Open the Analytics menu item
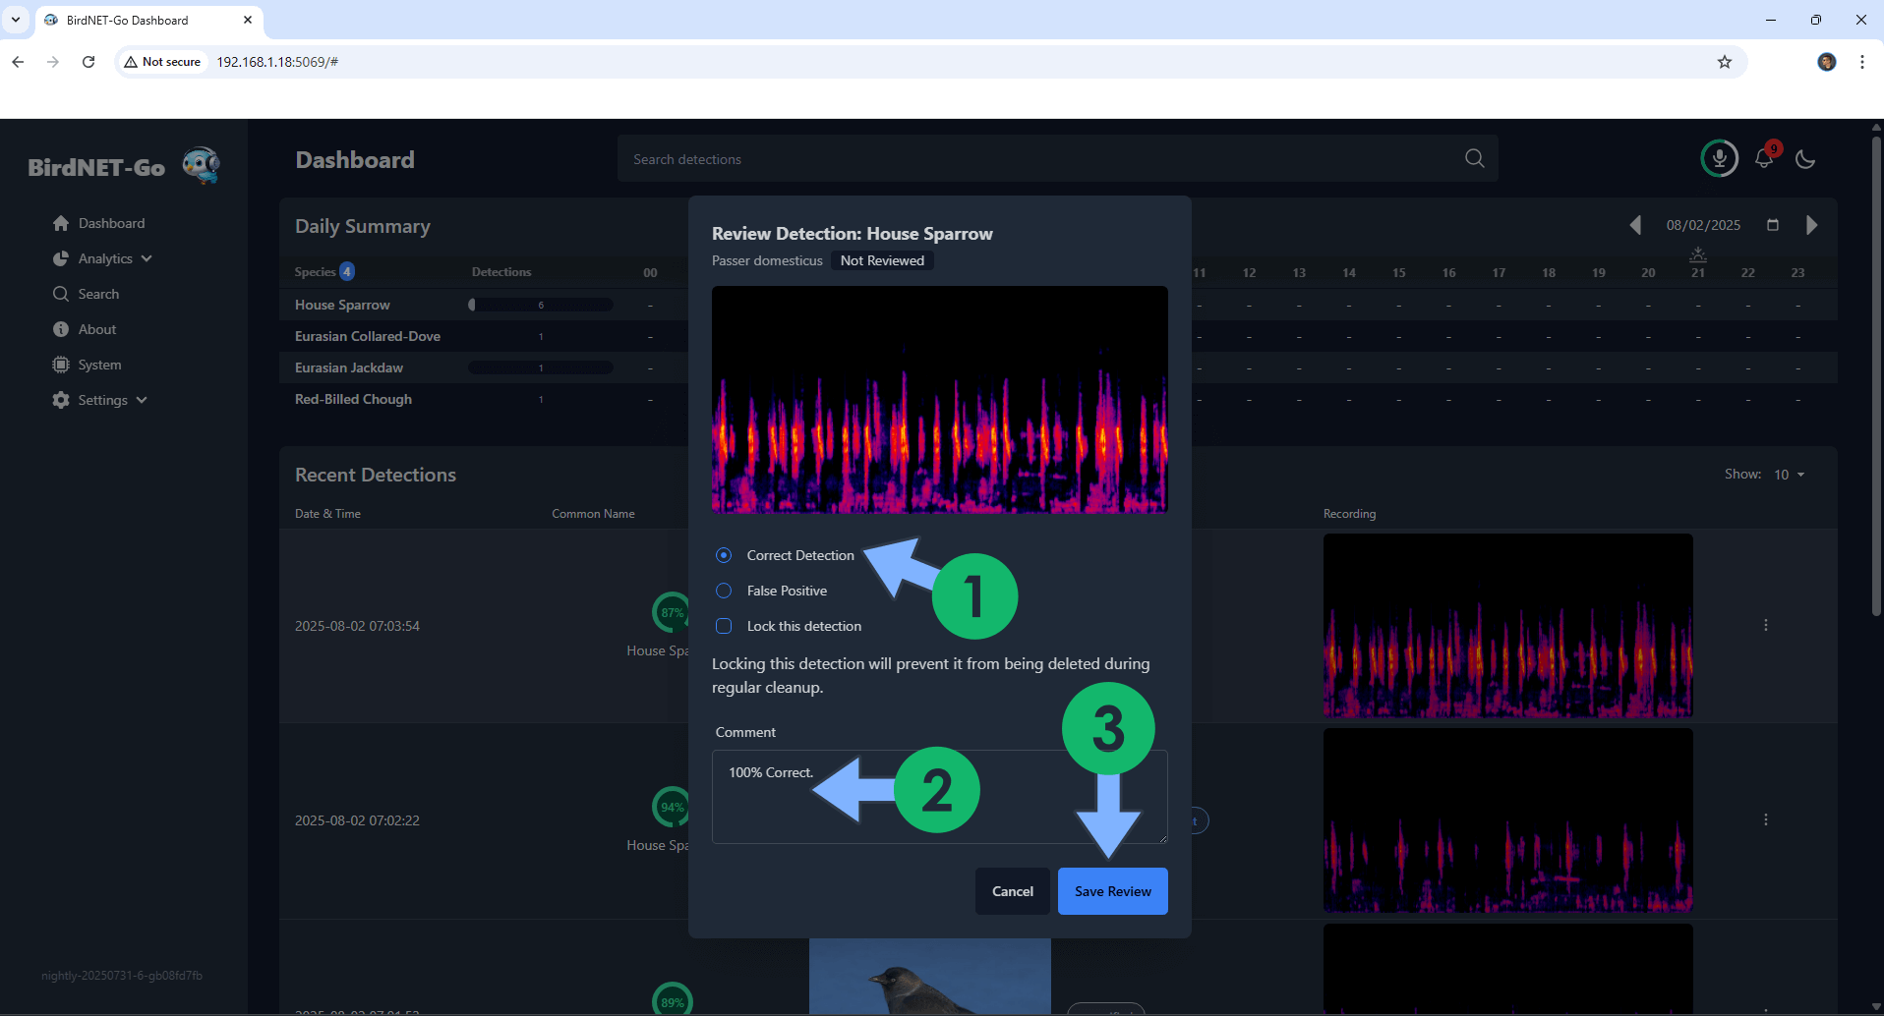The width and height of the screenshot is (1884, 1016). pos(105,258)
